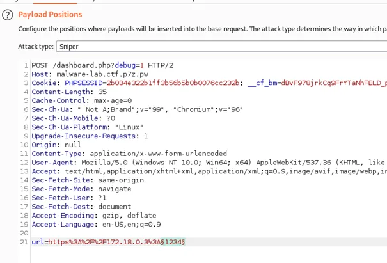Open the Payload Positions help icon

tap(8, 15)
